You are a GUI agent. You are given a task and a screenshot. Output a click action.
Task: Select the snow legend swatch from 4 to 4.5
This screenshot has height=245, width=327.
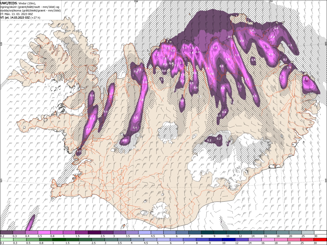[145, 232]
